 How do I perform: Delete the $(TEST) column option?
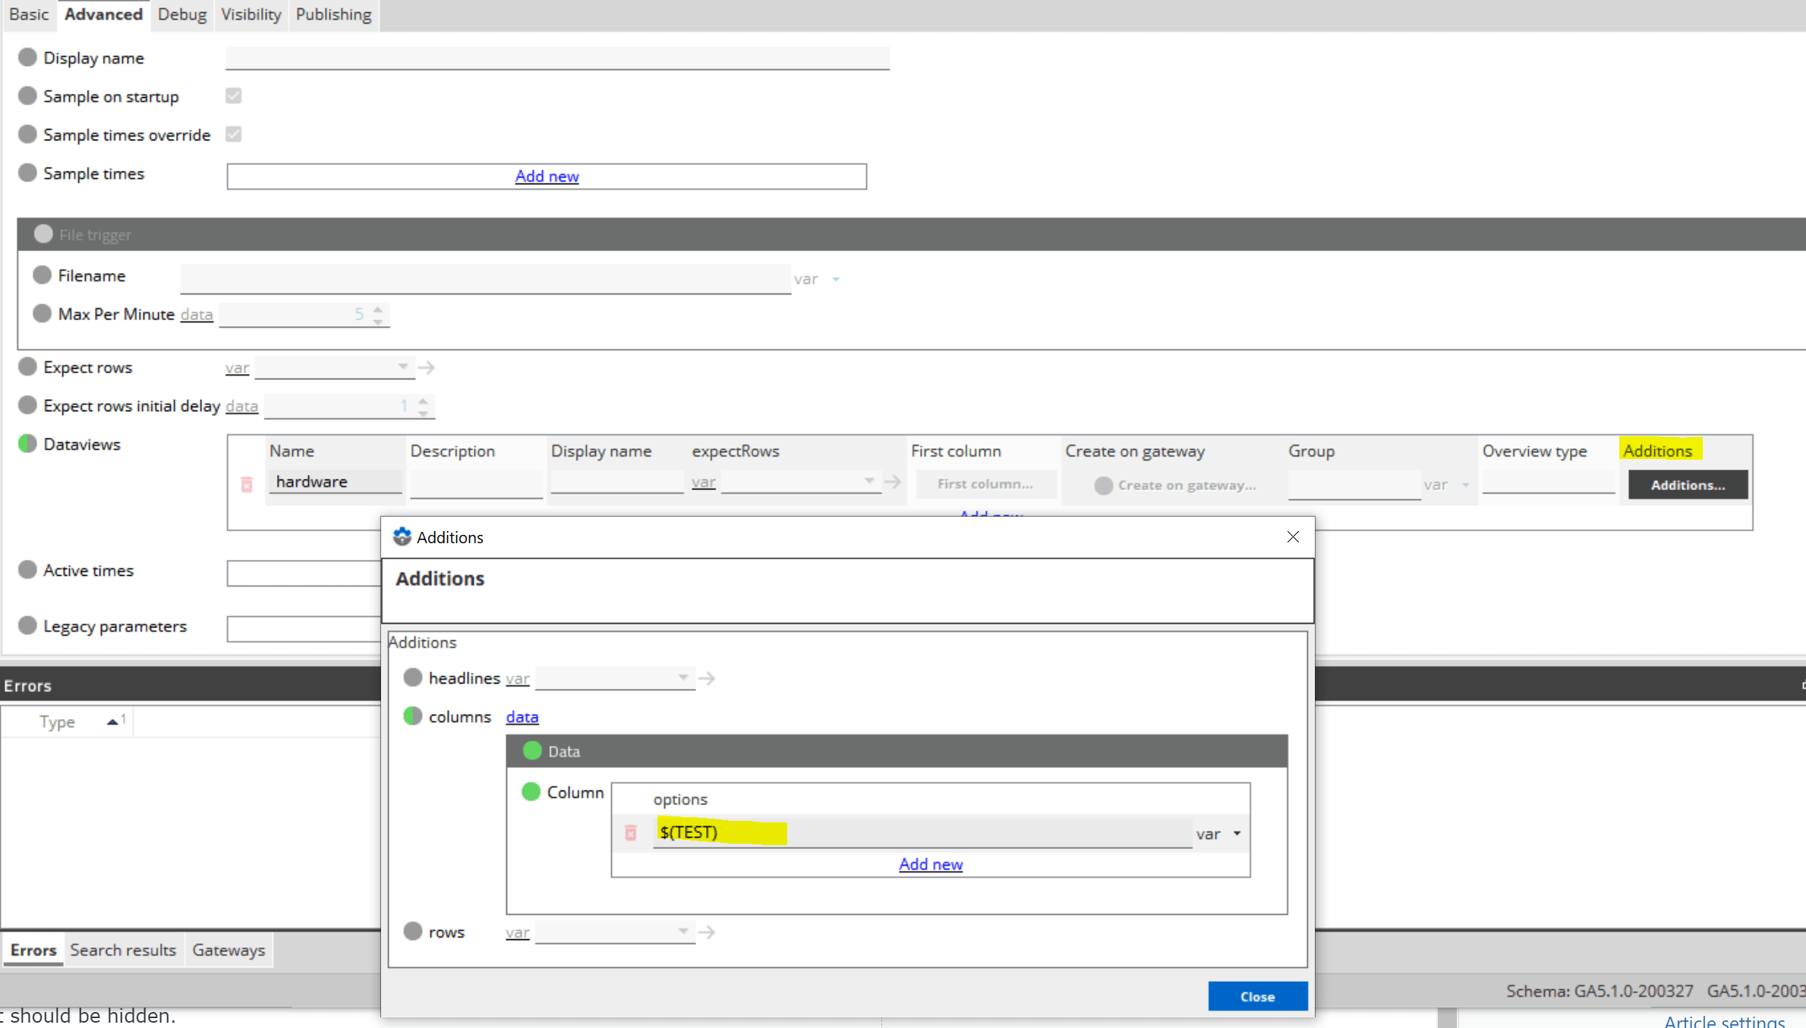[x=631, y=833]
